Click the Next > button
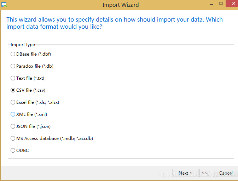This screenshot has width=238, height=181. tap(185, 173)
